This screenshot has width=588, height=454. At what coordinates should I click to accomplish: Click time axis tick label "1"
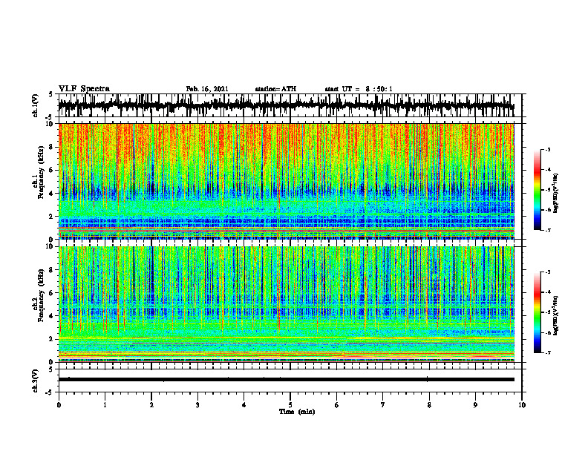(105, 405)
